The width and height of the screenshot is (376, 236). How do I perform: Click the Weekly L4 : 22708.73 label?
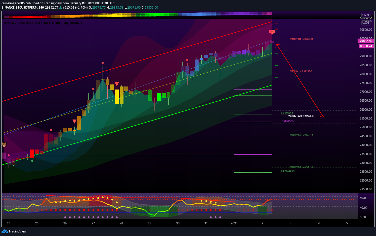pos(301,167)
